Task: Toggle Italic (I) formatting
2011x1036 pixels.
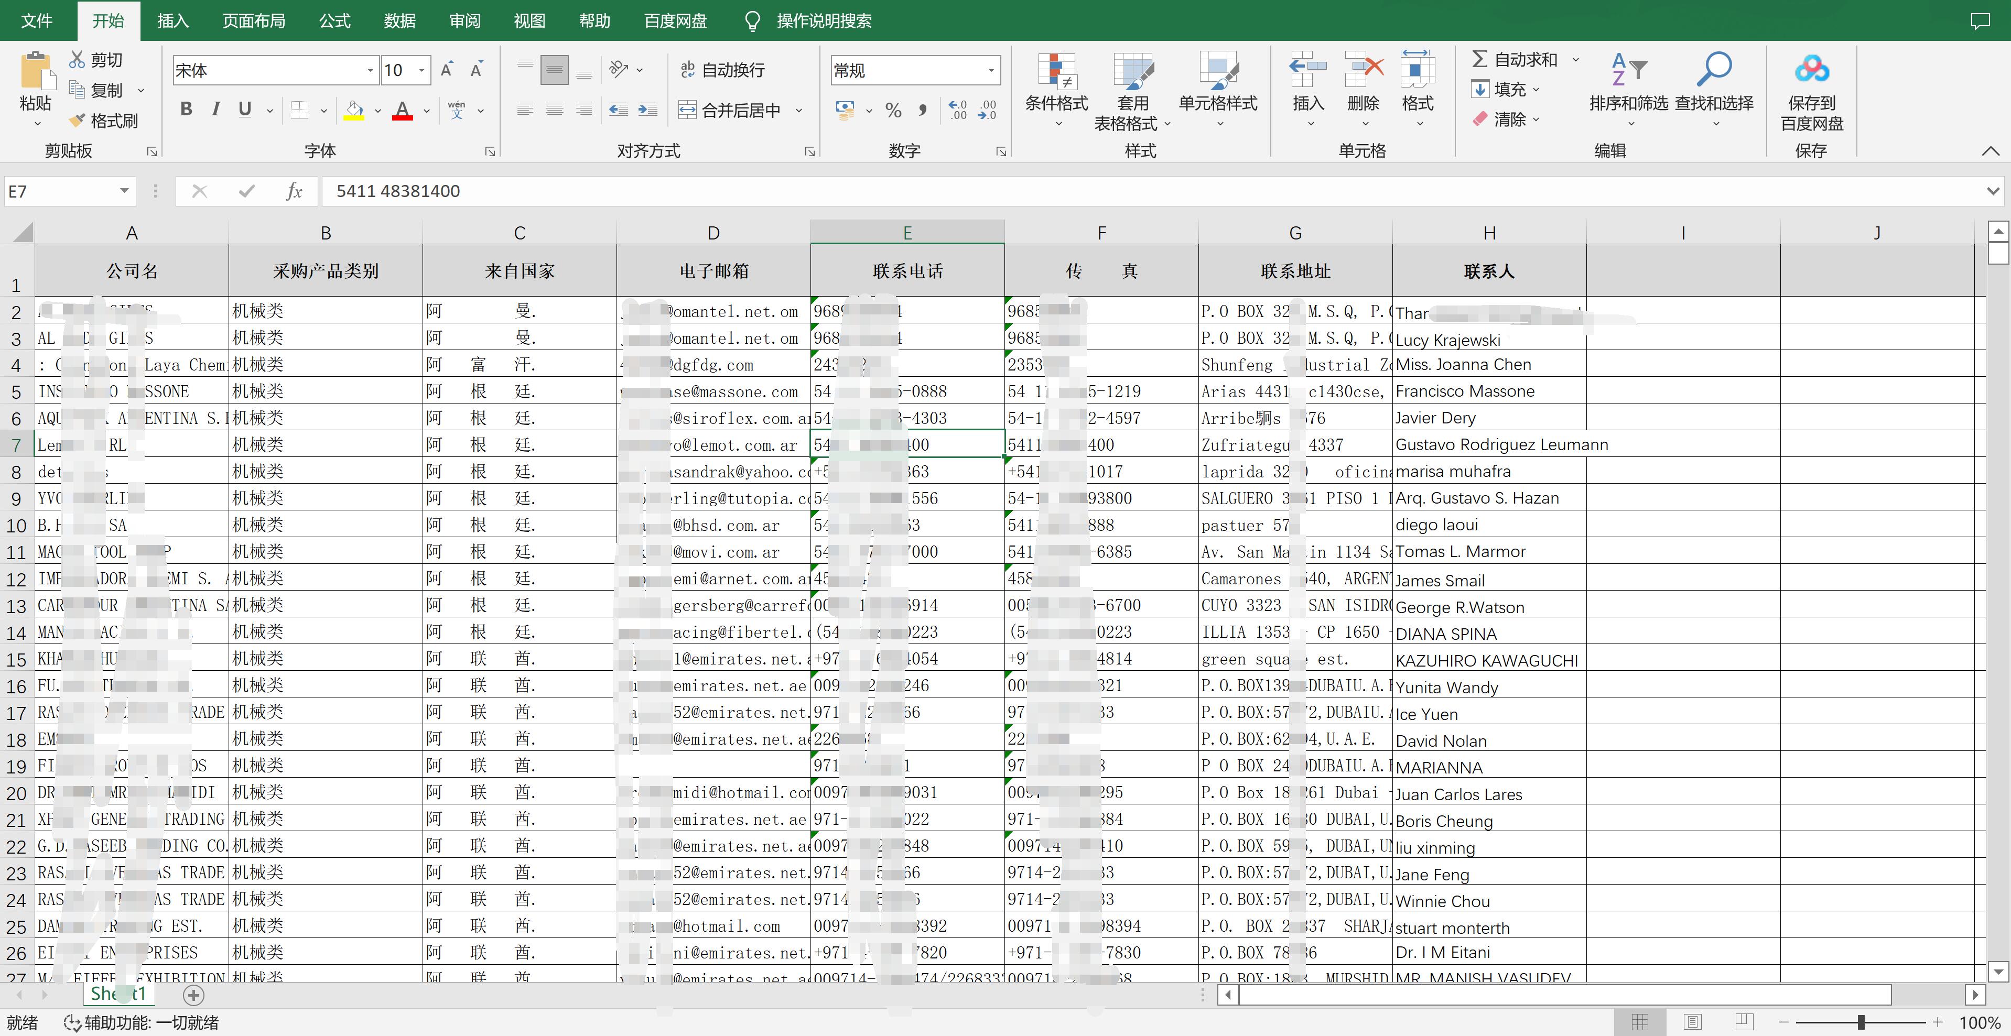Action: pyautogui.click(x=215, y=109)
